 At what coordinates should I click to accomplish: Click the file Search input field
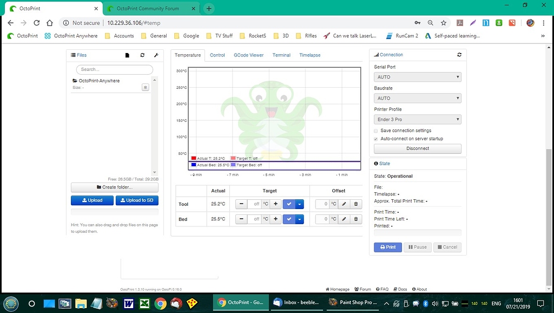pos(114,69)
